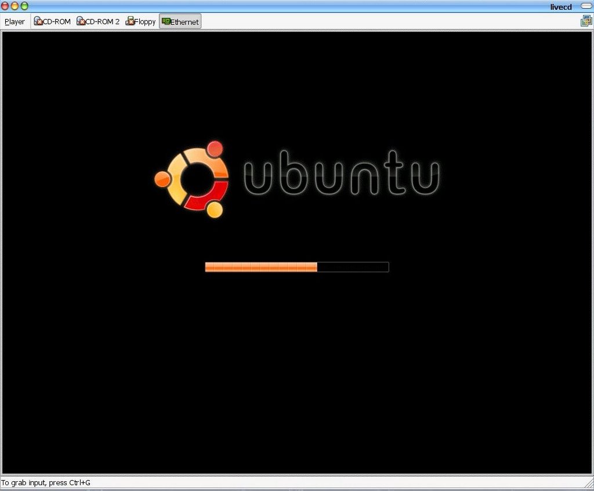Screen dimensions: 594x491
Task: Open the Player menu
Action: [x=15, y=21]
